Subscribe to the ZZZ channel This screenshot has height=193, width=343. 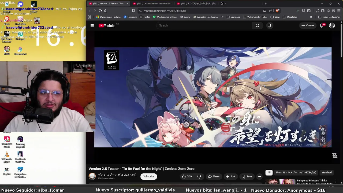(149, 176)
